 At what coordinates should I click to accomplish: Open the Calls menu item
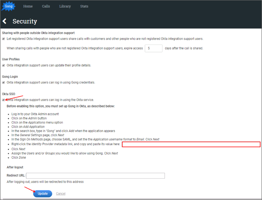click(46, 6)
